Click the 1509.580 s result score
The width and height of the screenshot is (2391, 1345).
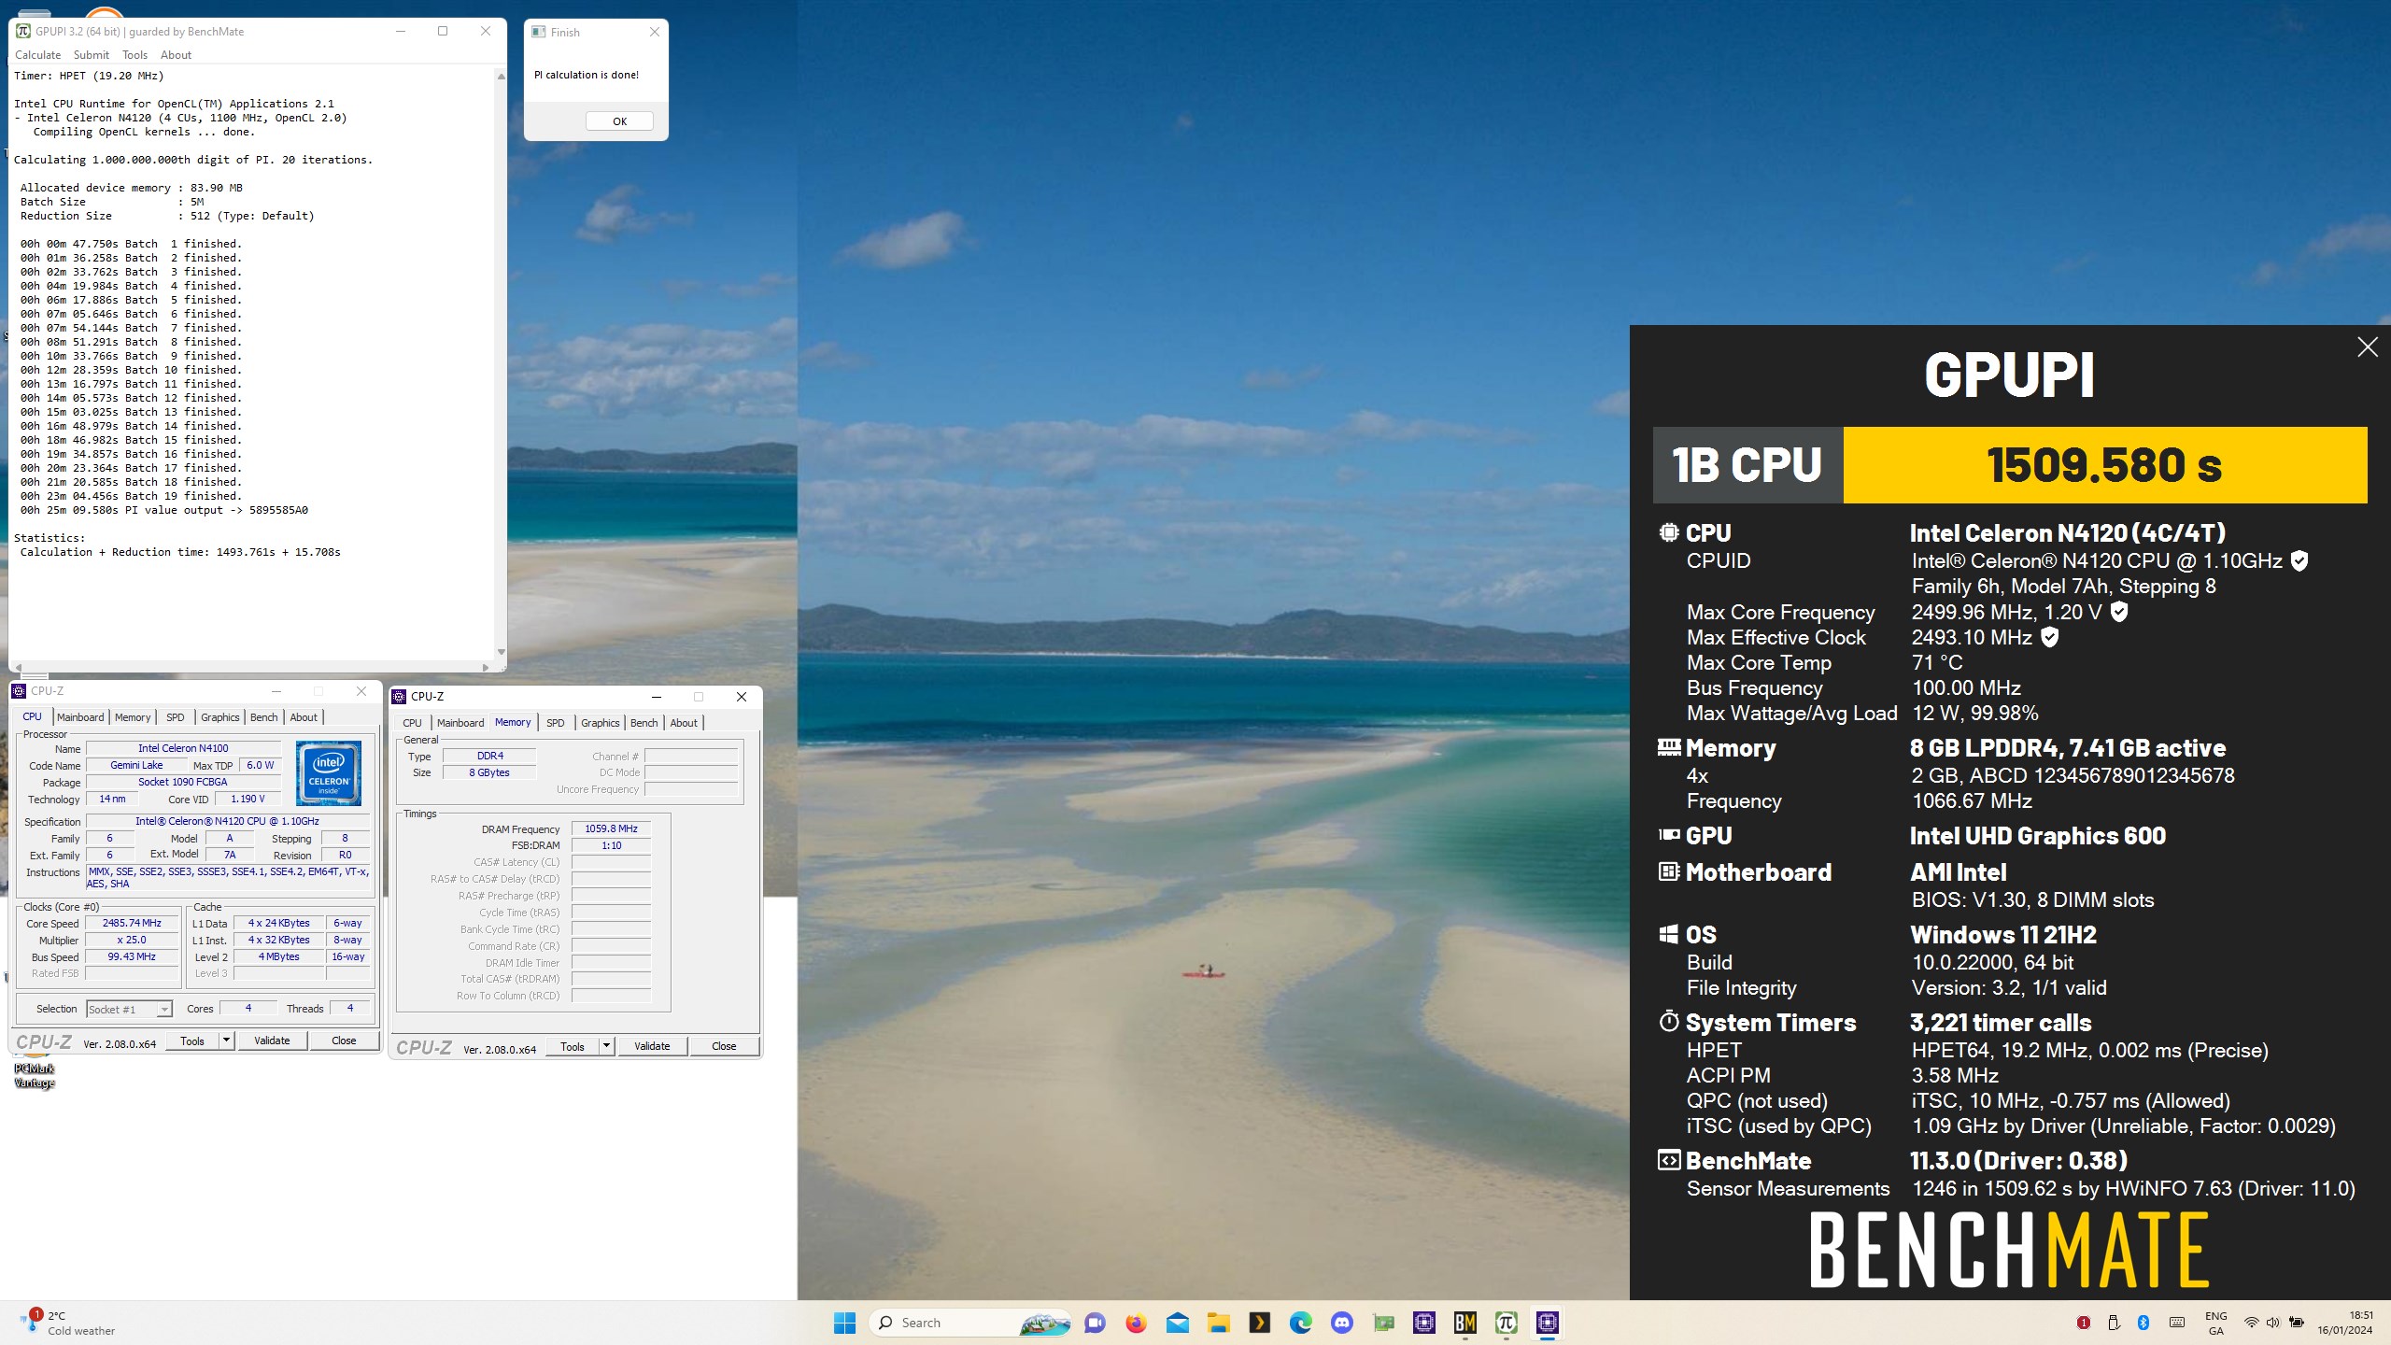(x=2104, y=465)
